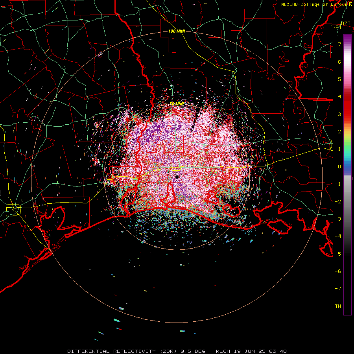Click the 1 value on the scale
This screenshot has width=354, height=354.
coord(339,149)
